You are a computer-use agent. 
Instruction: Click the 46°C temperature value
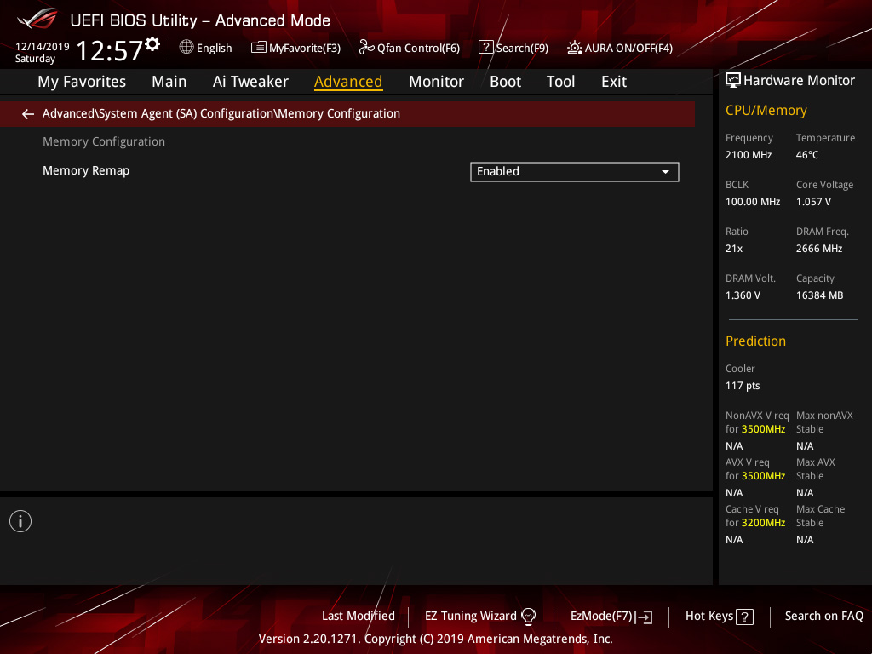click(x=807, y=155)
